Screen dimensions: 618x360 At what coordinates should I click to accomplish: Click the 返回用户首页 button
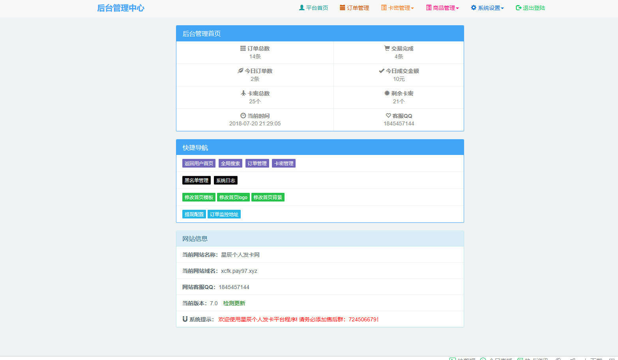199,163
